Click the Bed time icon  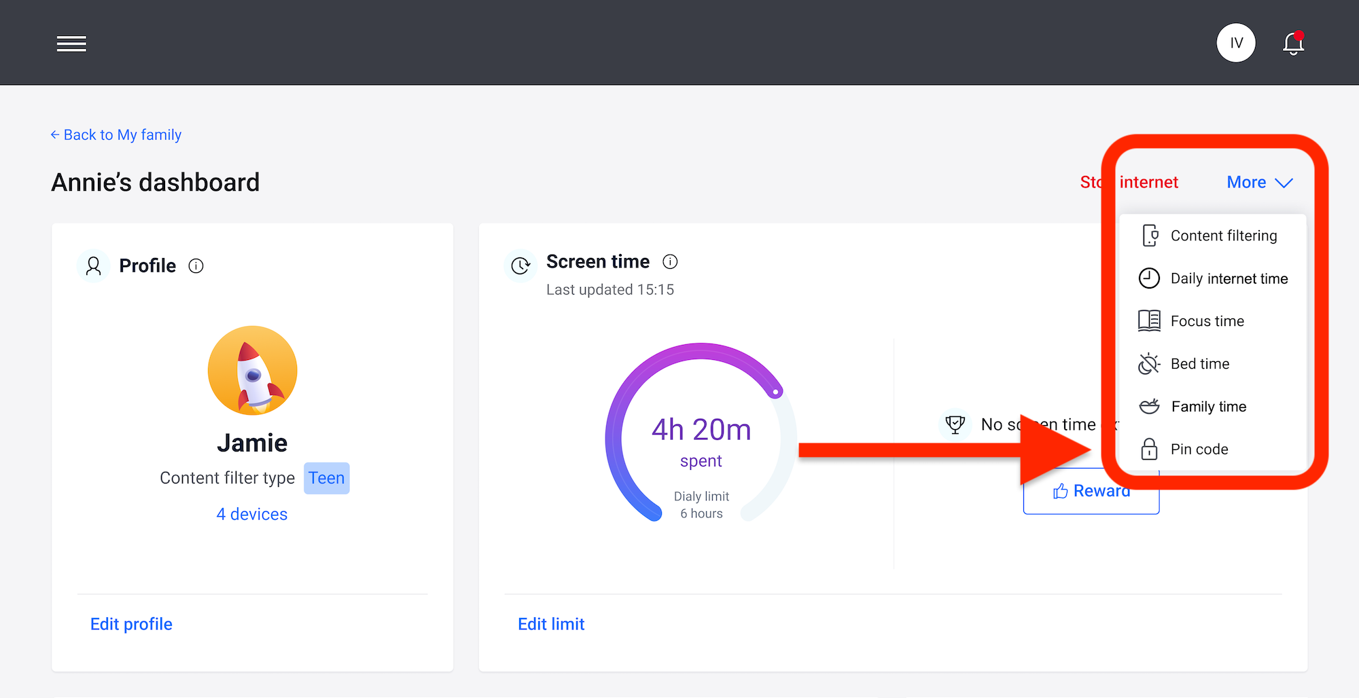[1149, 363]
